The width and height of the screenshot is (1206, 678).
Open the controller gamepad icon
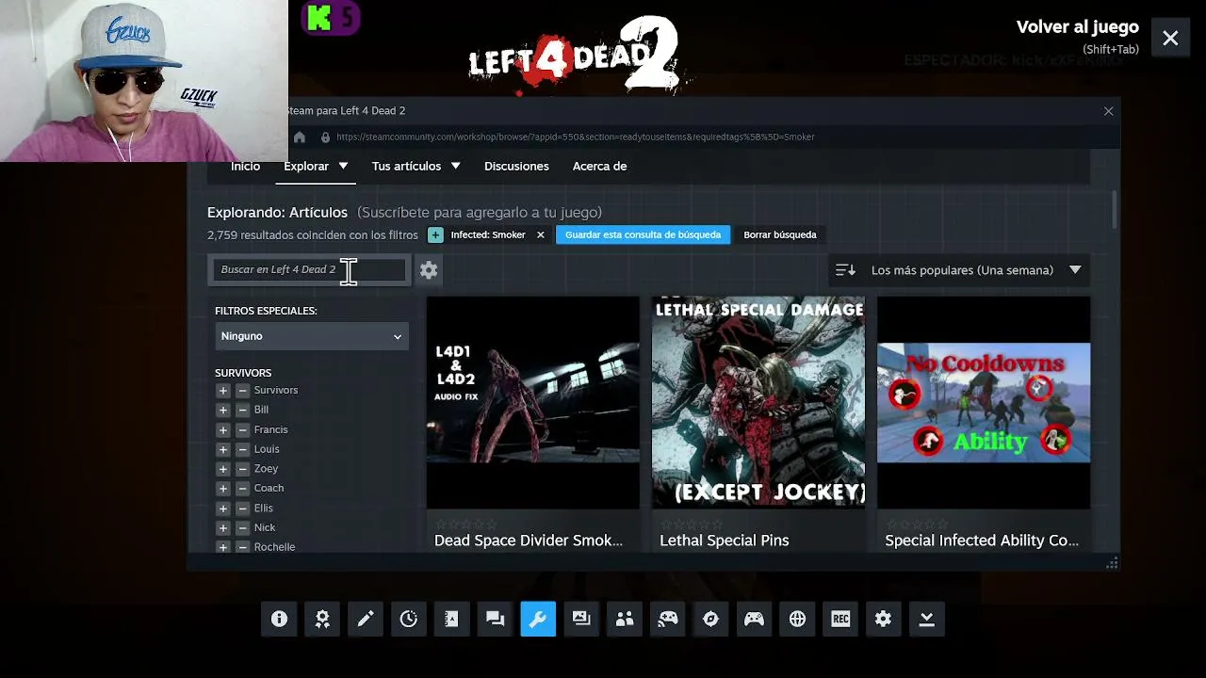(x=754, y=619)
